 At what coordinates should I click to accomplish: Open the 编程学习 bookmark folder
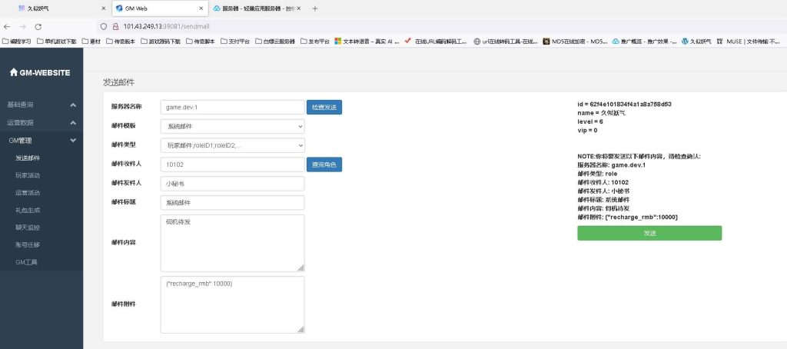coord(16,42)
